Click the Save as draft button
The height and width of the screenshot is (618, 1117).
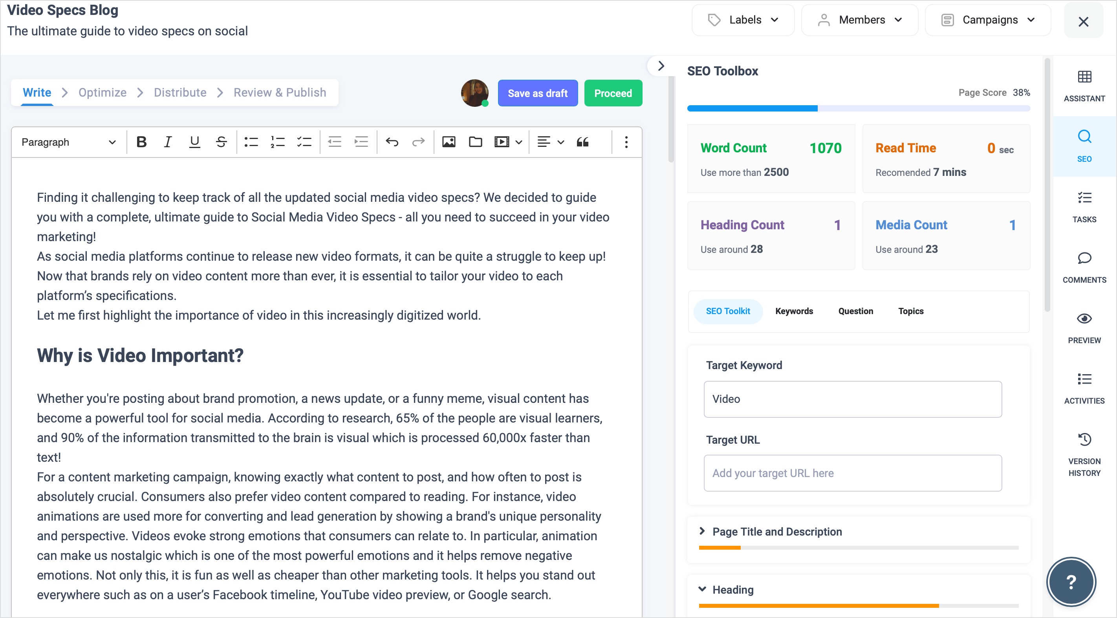(x=538, y=93)
